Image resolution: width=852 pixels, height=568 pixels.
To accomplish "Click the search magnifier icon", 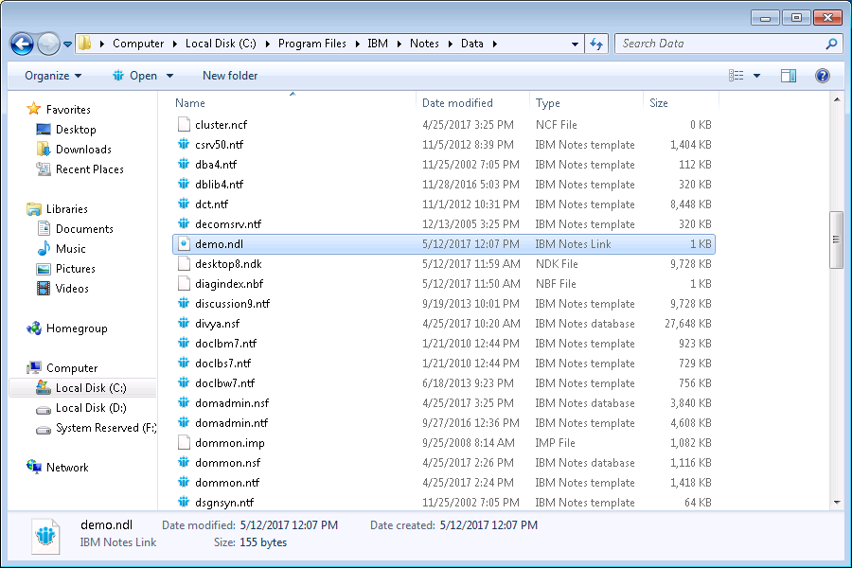I will click(x=831, y=44).
